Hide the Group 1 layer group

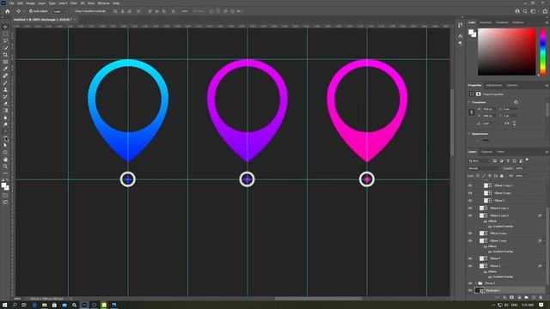pyautogui.click(x=470, y=283)
